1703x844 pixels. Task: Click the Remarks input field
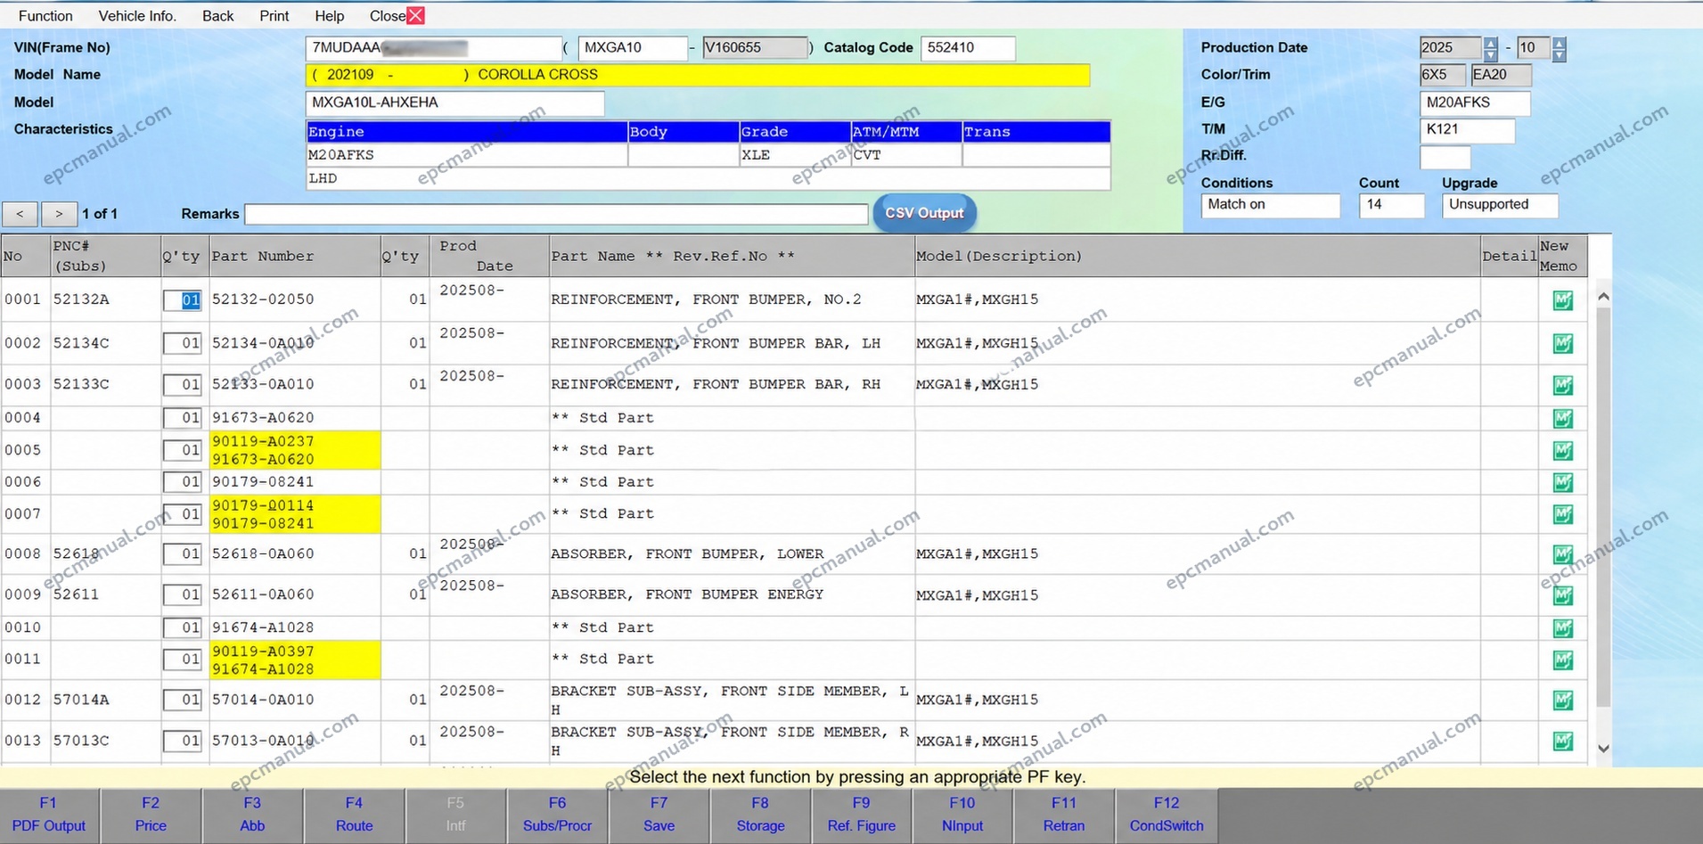pyautogui.click(x=556, y=214)
